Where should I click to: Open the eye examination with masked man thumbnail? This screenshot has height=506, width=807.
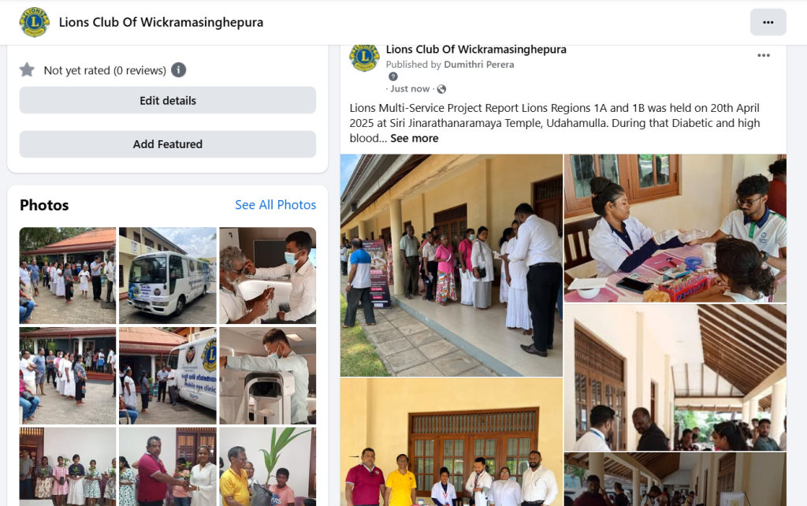click(268, 275)
